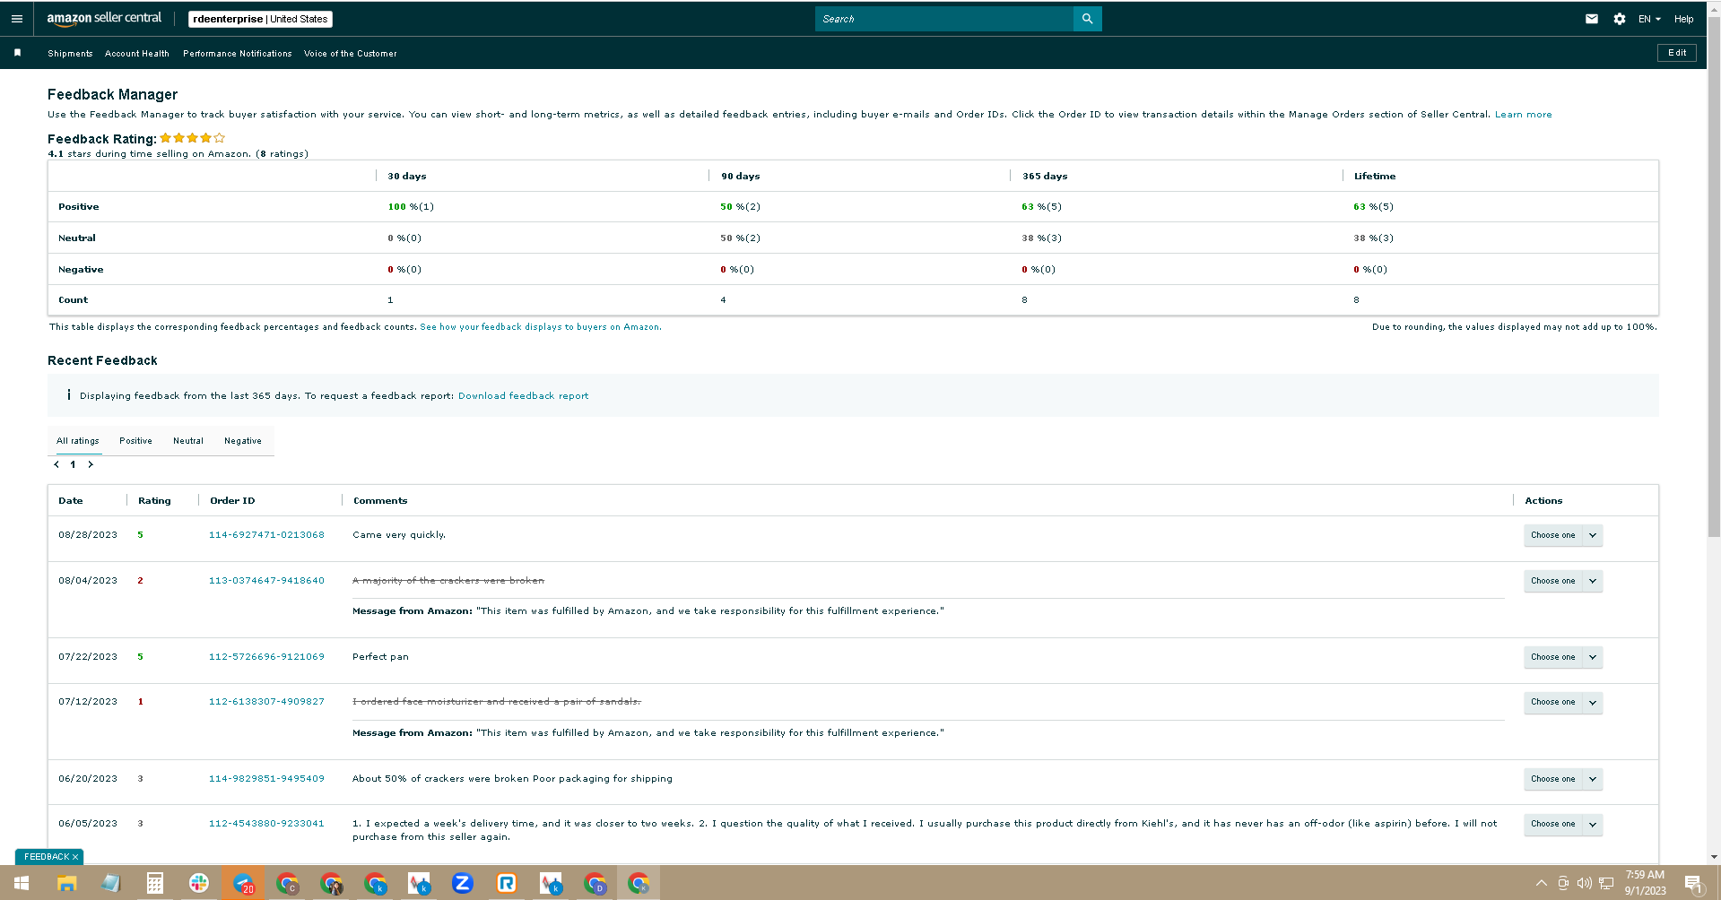The width and height of the screenshot is (1721, 900).
Task: Open RingCentral app in taskbar
Action: (507, 884)
